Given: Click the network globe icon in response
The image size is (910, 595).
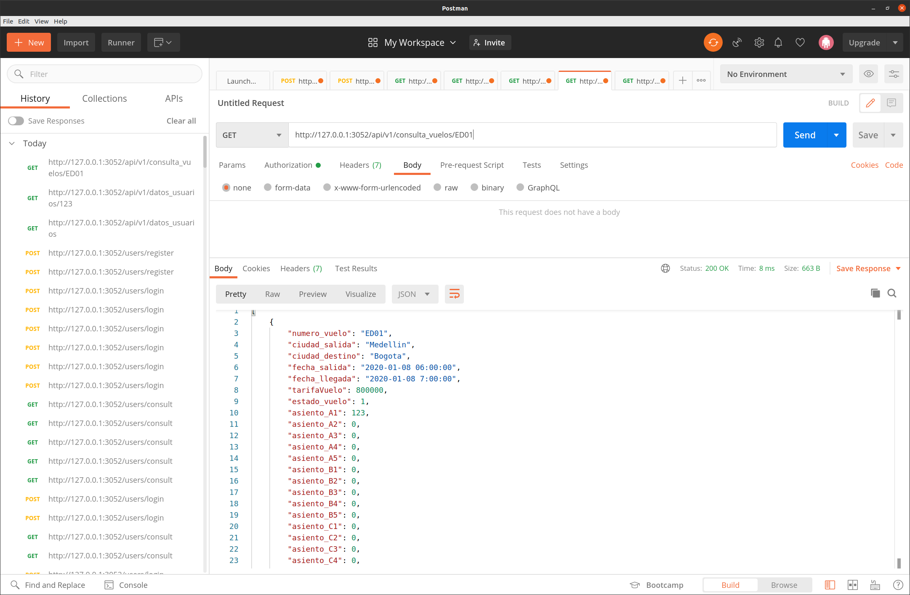Looking at the screenshot, I should [x=665, y=268].
